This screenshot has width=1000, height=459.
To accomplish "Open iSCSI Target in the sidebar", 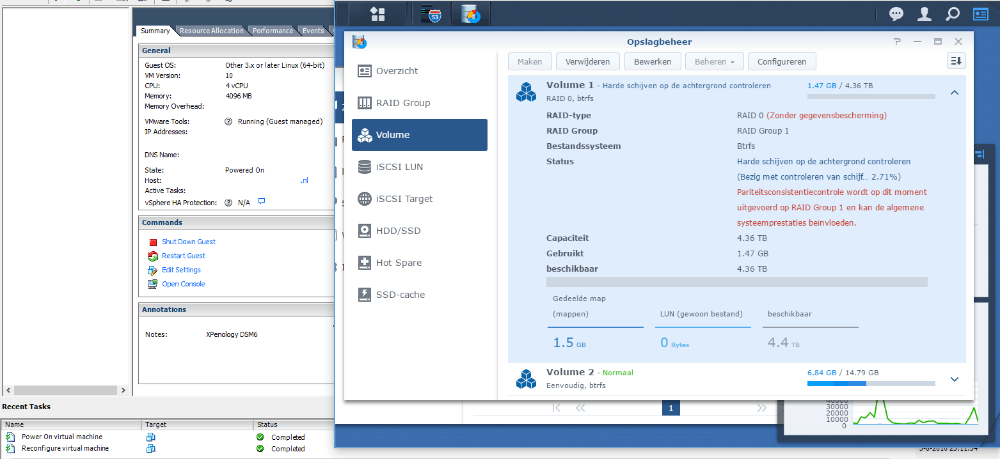I will pyautogui.click(x=419, y=199).
